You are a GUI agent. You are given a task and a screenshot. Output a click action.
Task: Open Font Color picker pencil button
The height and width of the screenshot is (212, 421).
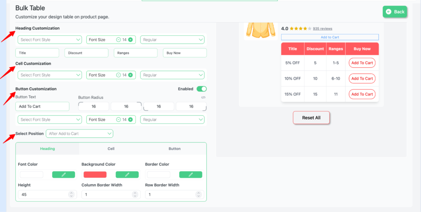[63, 175]
